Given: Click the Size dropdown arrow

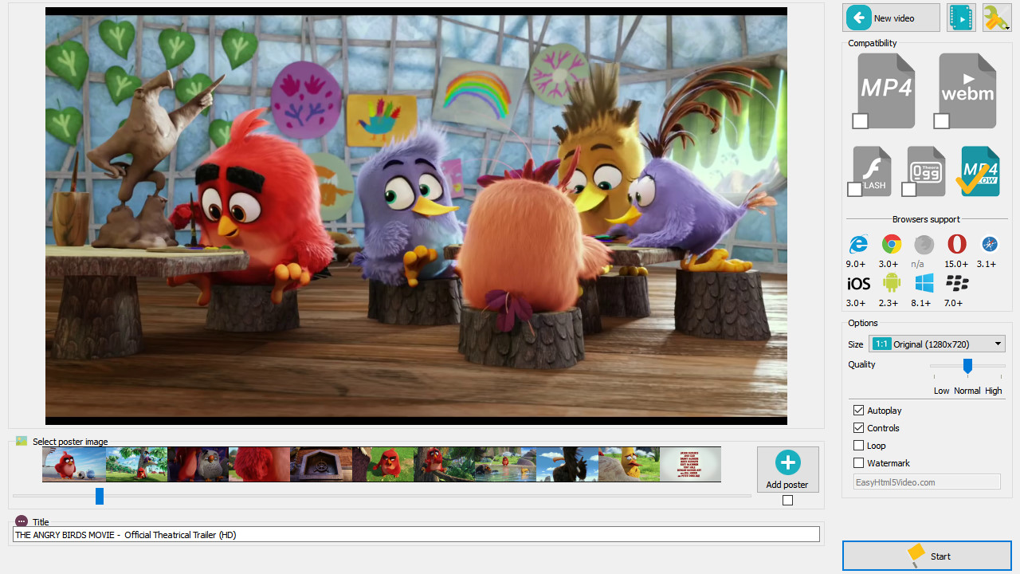Looking at the screenshot, I should [x=998, y=344].
